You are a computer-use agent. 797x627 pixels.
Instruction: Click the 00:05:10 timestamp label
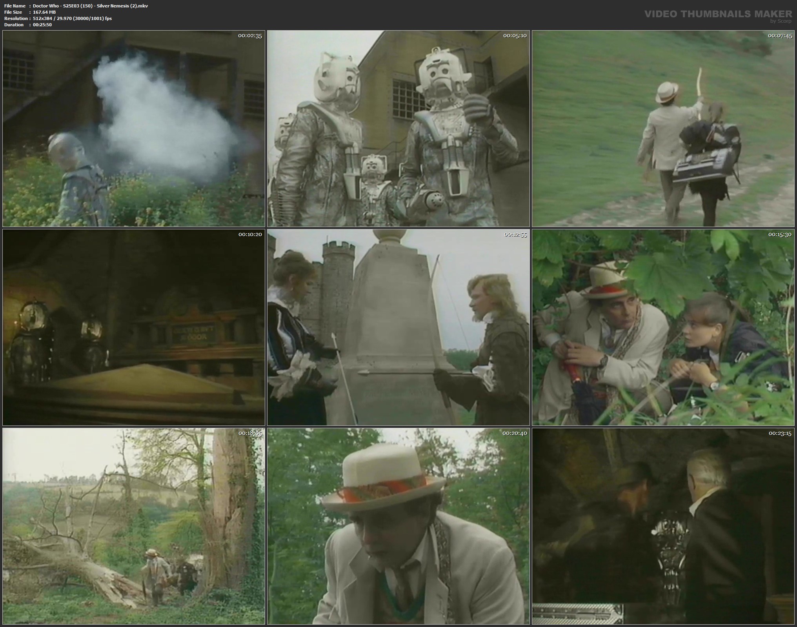(x=515, y=36)
